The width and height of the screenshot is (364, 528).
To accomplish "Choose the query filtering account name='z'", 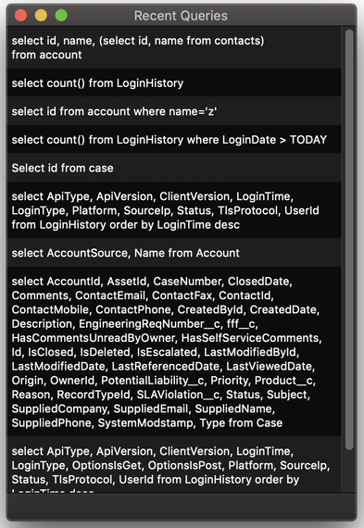I will tap(174, 111).
